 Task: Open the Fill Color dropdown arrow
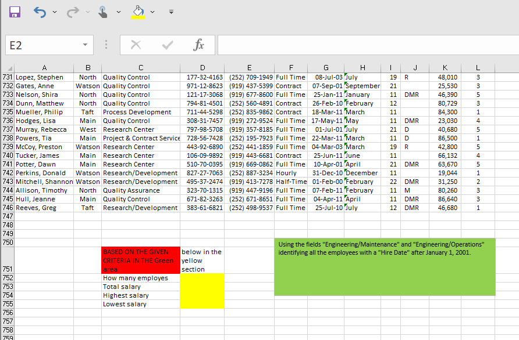coord(152,12)
